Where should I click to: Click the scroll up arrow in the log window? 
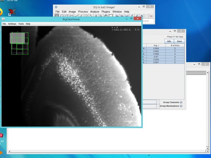[207, 73]
